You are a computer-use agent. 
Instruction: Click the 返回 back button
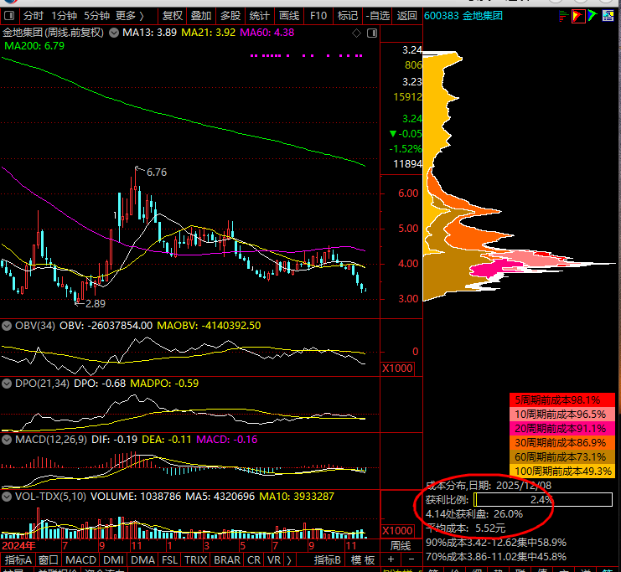pos(407,16)
